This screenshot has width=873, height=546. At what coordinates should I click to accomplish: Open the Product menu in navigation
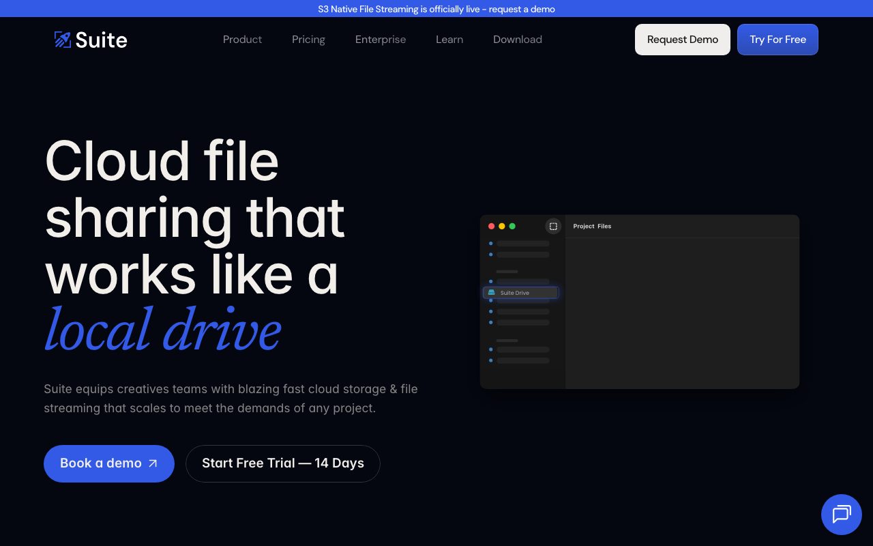[242, 40]
